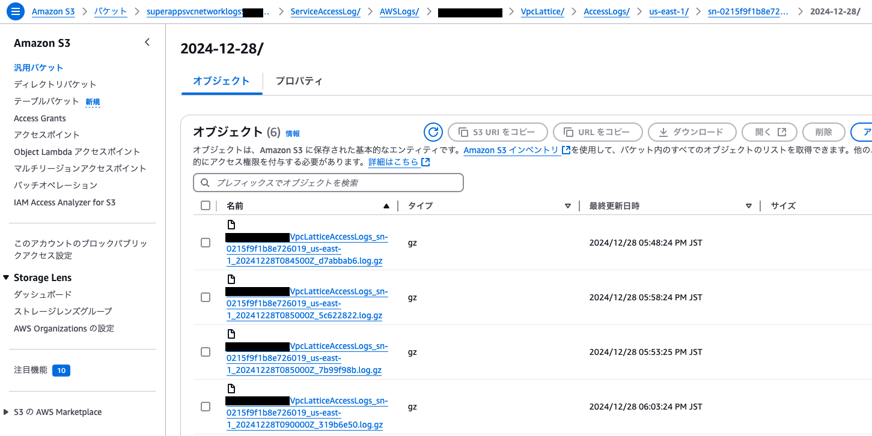Click the refresh objects icon button

433,132
